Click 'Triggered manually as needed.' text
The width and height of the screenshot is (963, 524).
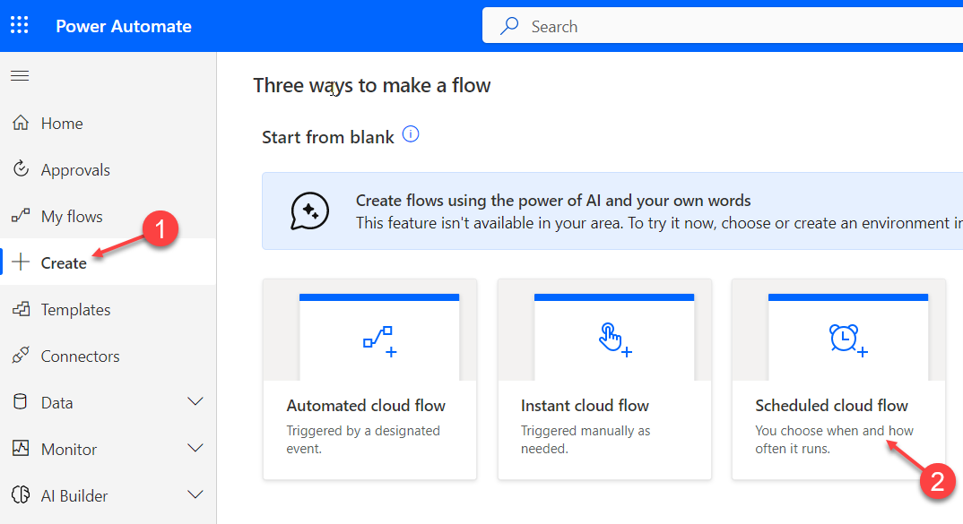[586, 439]
